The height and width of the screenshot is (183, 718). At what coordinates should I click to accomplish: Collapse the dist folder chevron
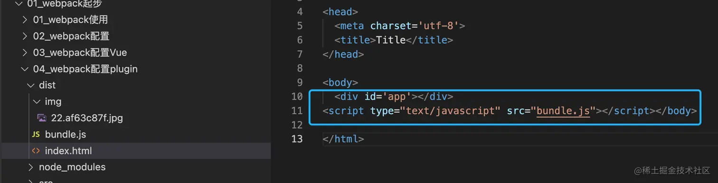pyautogui.click(x=30, y=85)
